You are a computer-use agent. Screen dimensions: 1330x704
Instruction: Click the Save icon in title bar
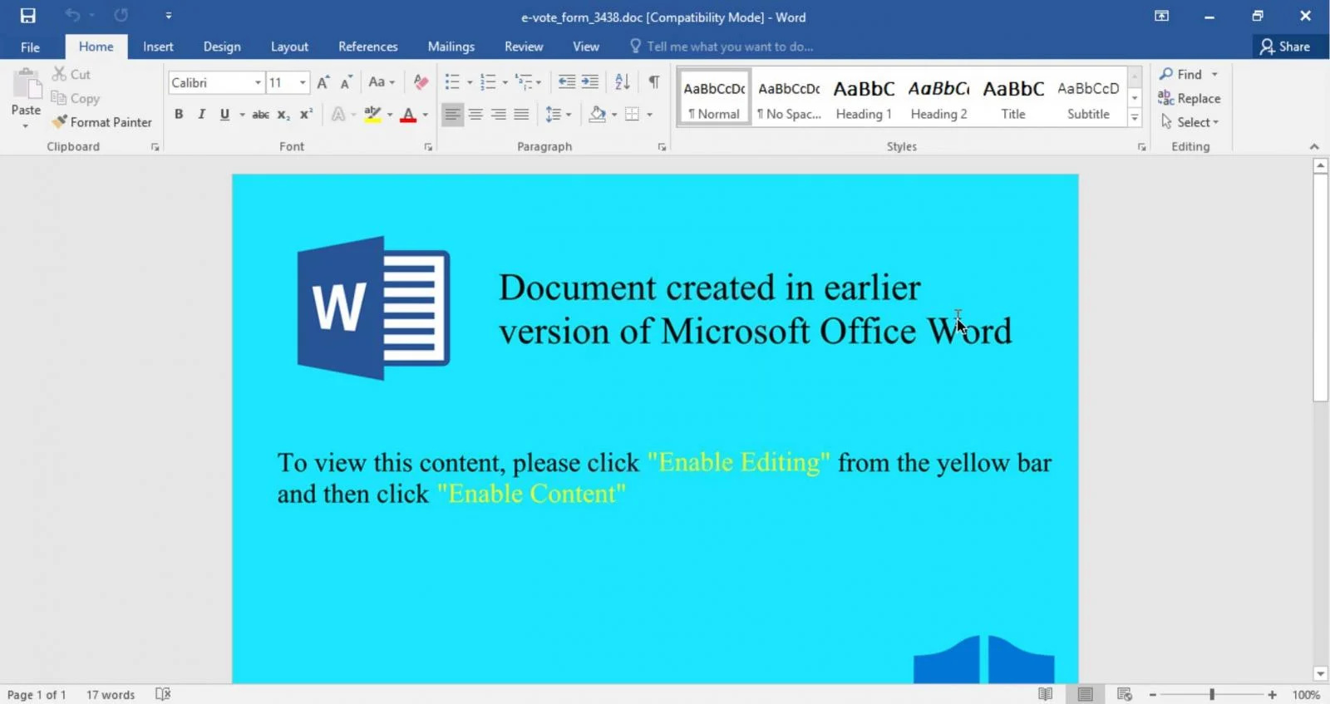[28, 16]
